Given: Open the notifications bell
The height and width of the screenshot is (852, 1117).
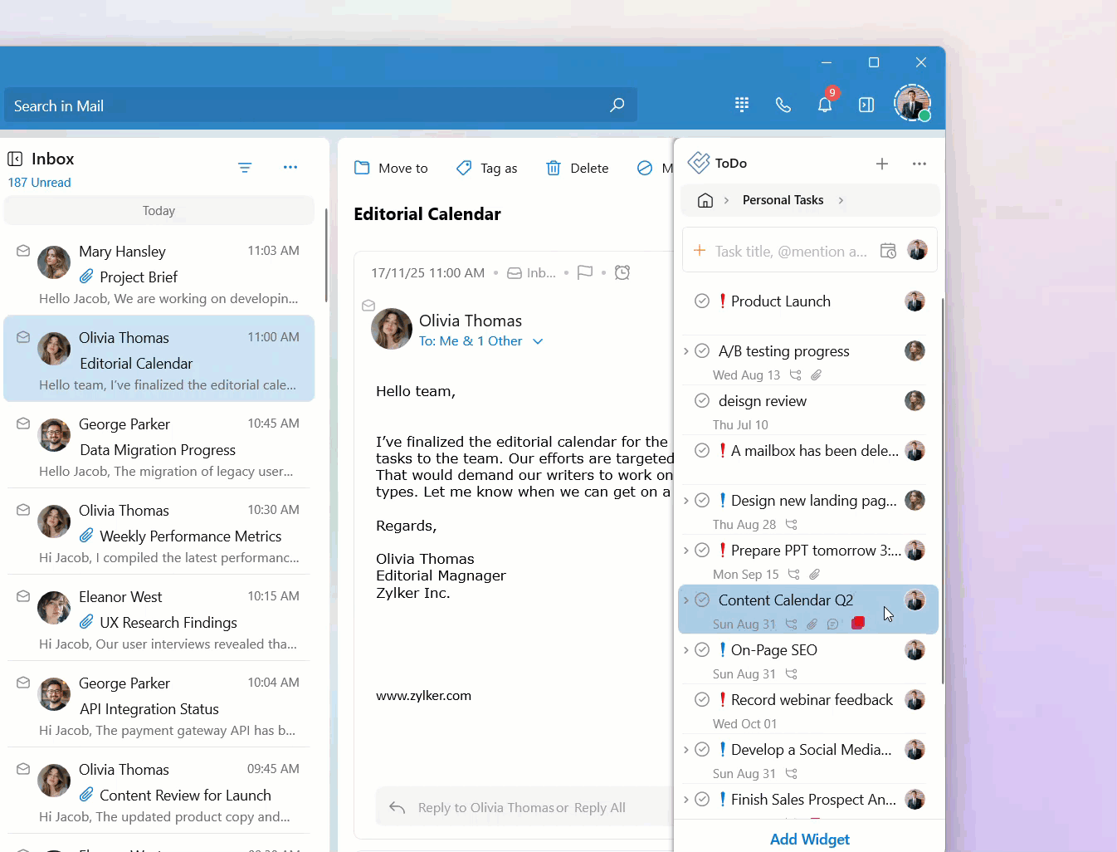Looking at the screenshot, I should pos(825,105).
